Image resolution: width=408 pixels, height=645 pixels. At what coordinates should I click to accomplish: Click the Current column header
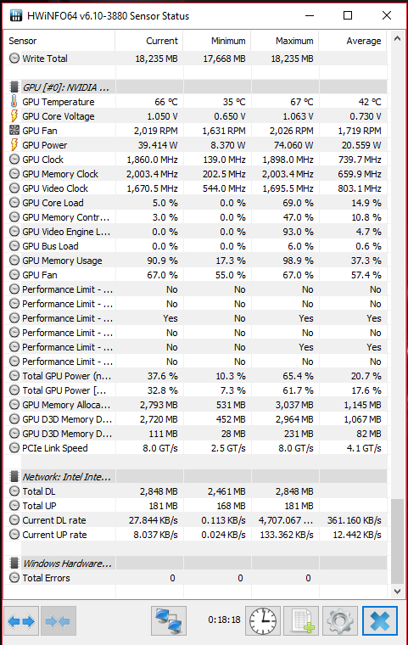click(x=149, y=41)
